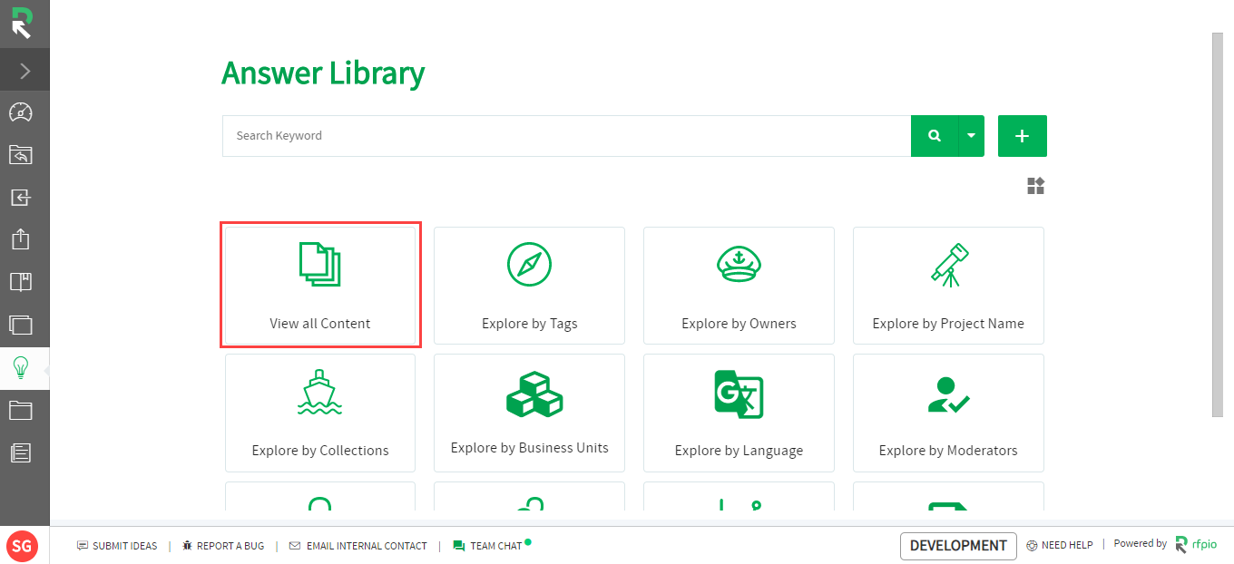
Task: Open the Explore by Moderators card
Action: tap(948, 413)
